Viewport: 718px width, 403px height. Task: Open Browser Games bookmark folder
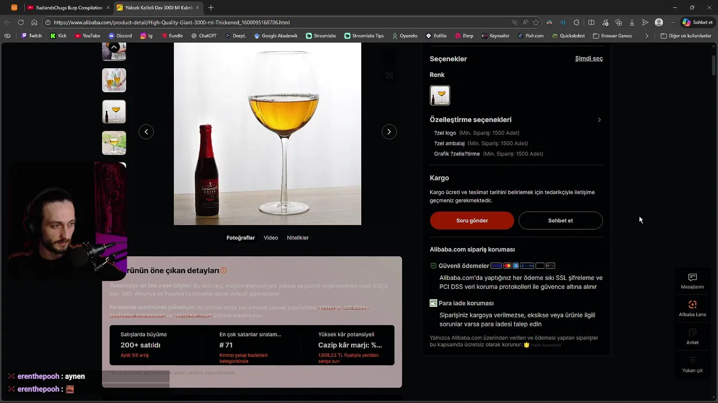[x=613, y=36]
